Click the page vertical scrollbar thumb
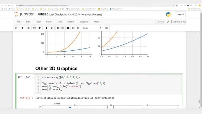Screen dimensions: 202x114 tap(199, 101)
